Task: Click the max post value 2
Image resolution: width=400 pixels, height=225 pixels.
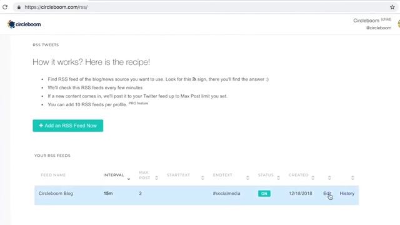Action: [140, 193]
